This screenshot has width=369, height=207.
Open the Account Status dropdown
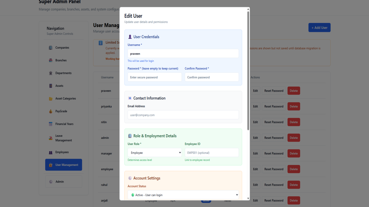tap(183, 195)
